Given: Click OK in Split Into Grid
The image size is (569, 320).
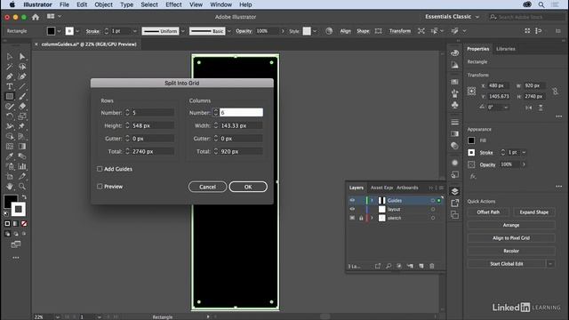Looking at the screenshot, I should click(248, 187).
